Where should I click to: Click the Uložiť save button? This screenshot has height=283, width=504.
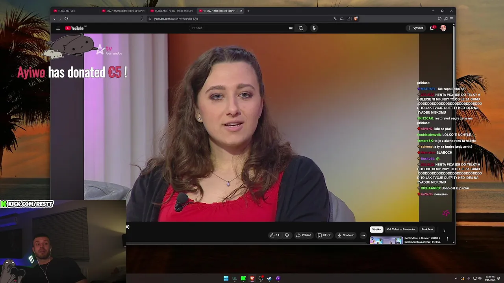(x=324, y=235)
